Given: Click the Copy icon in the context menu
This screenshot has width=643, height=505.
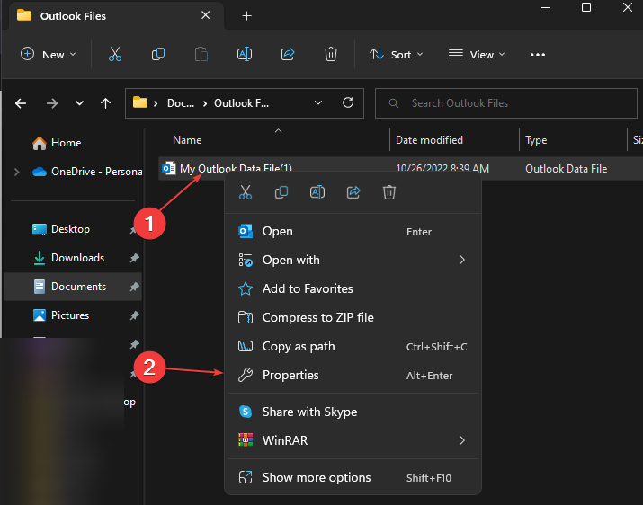Looking at the screenshot, I should (281, 192).
